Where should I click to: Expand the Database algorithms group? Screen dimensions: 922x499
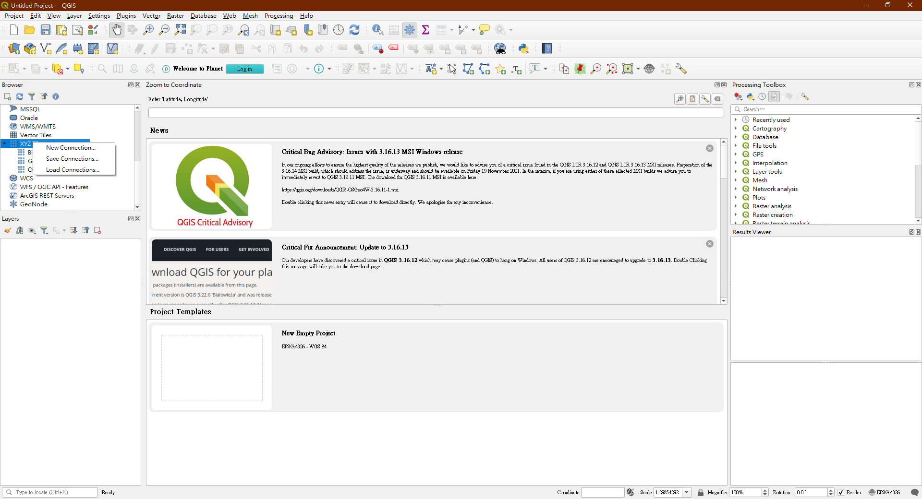pos(736,137)
